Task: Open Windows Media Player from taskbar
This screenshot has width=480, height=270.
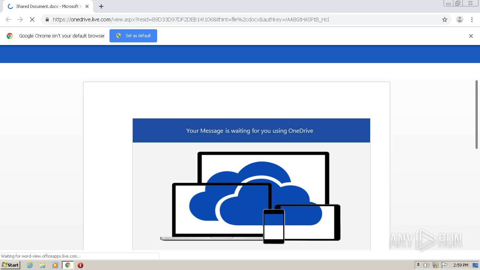Action: (x=55, y=265)
